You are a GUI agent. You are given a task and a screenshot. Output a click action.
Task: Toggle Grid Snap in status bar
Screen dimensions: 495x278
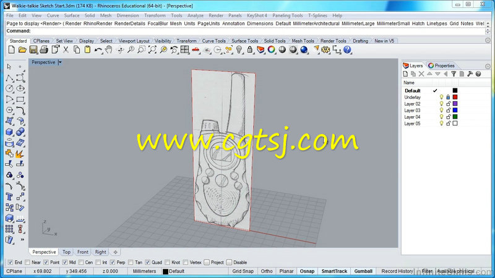[x=243, y=271]
